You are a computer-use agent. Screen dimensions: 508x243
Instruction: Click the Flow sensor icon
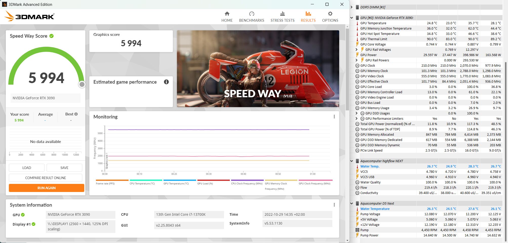(x=357, y=187)
